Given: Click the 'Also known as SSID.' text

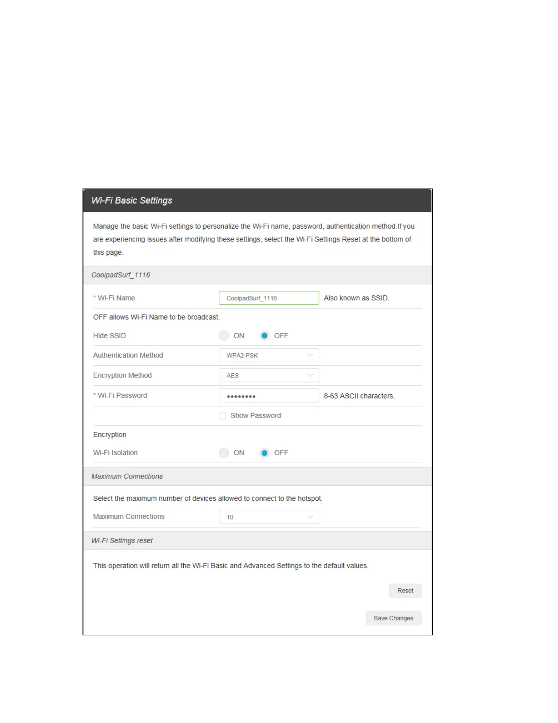Looking at the screenshot, I should tap(356, 298).
